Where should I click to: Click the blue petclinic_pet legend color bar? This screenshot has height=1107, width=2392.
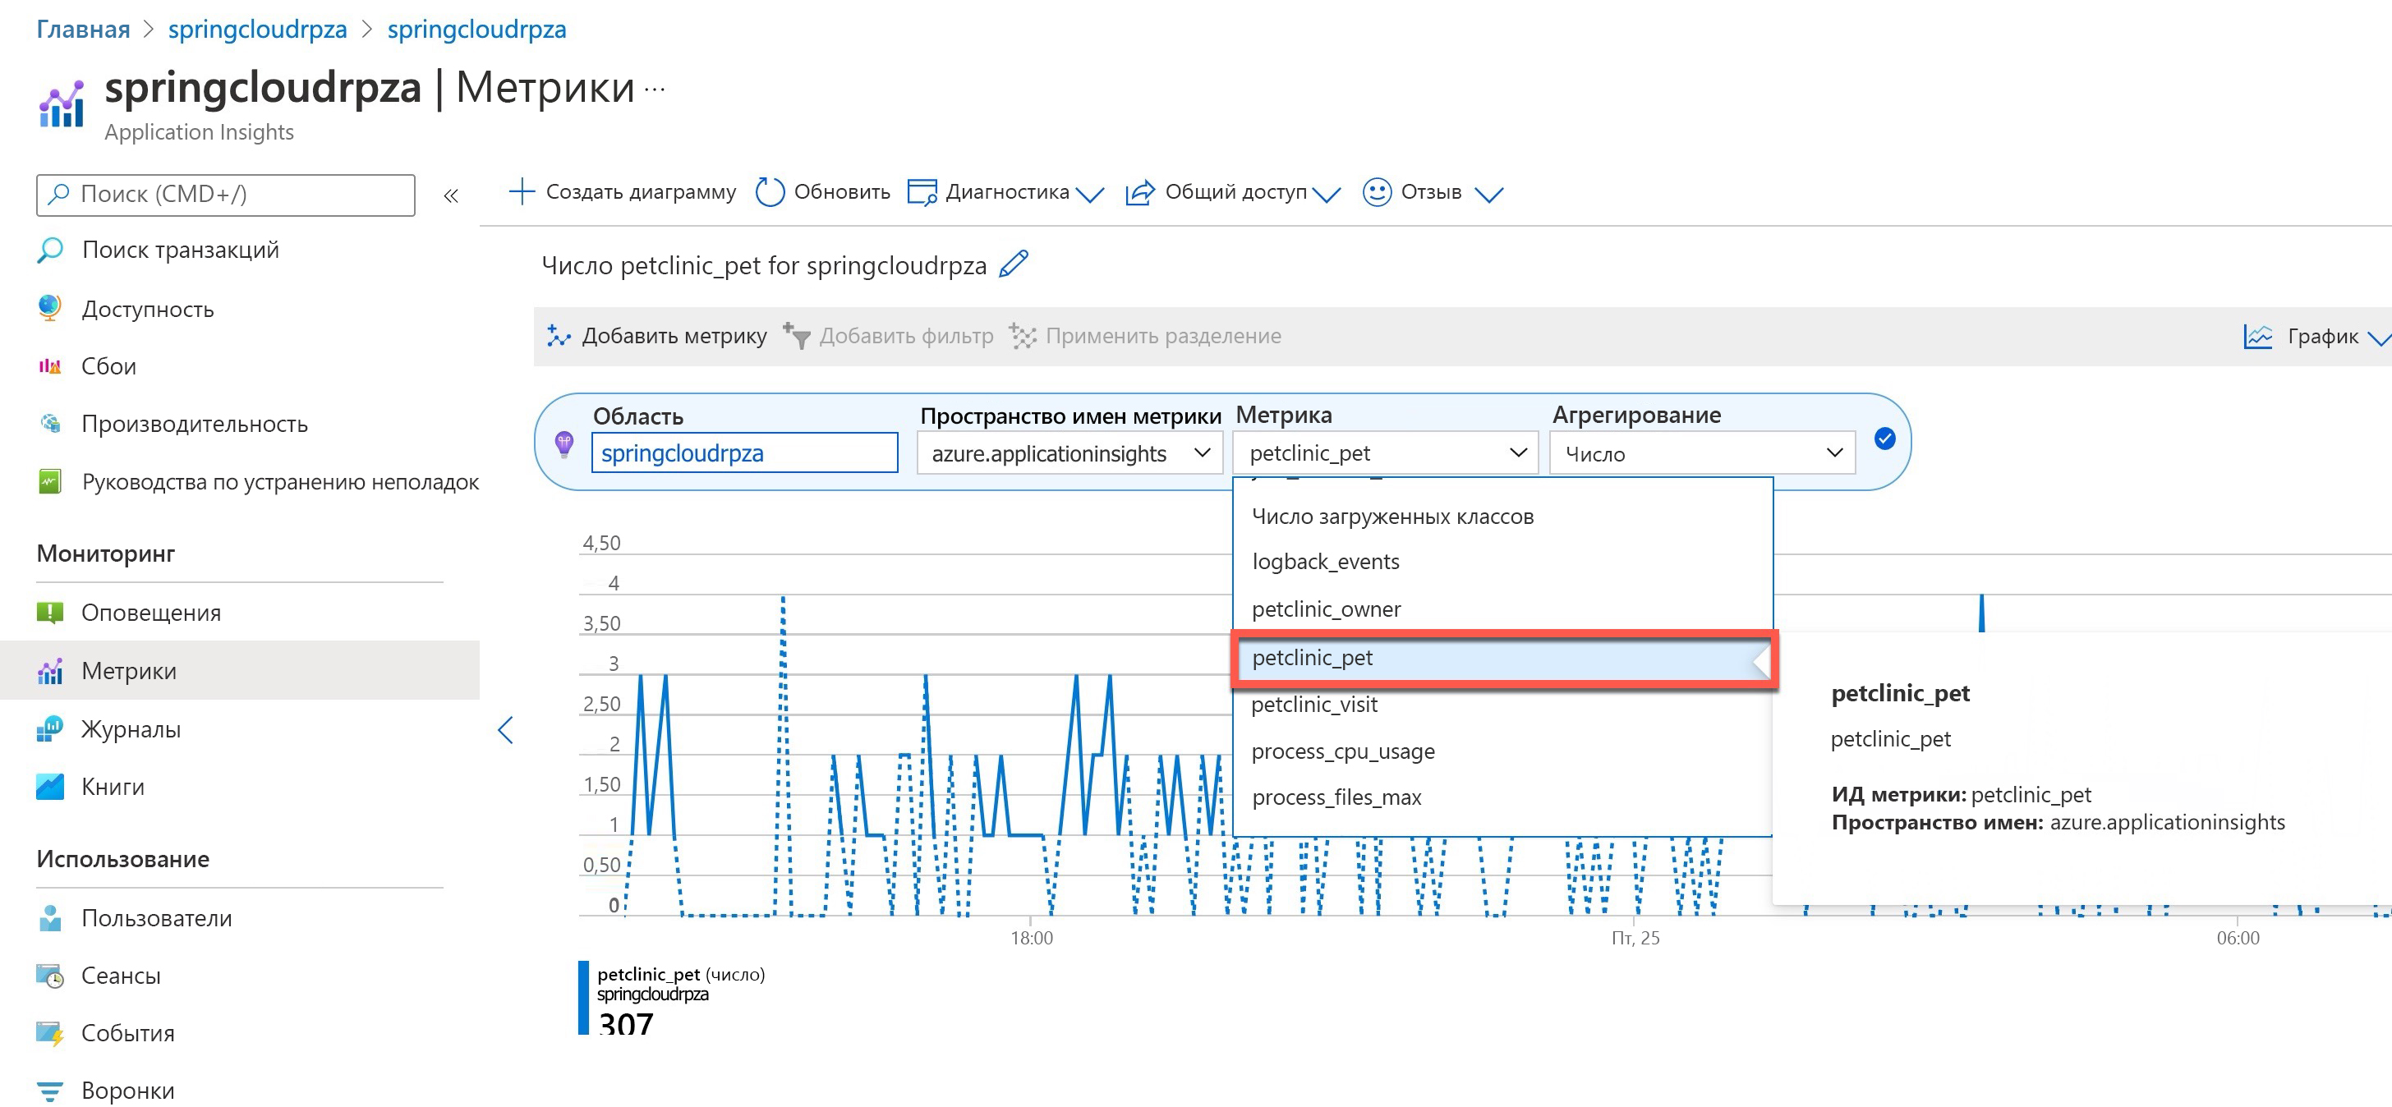pos(583,996)
